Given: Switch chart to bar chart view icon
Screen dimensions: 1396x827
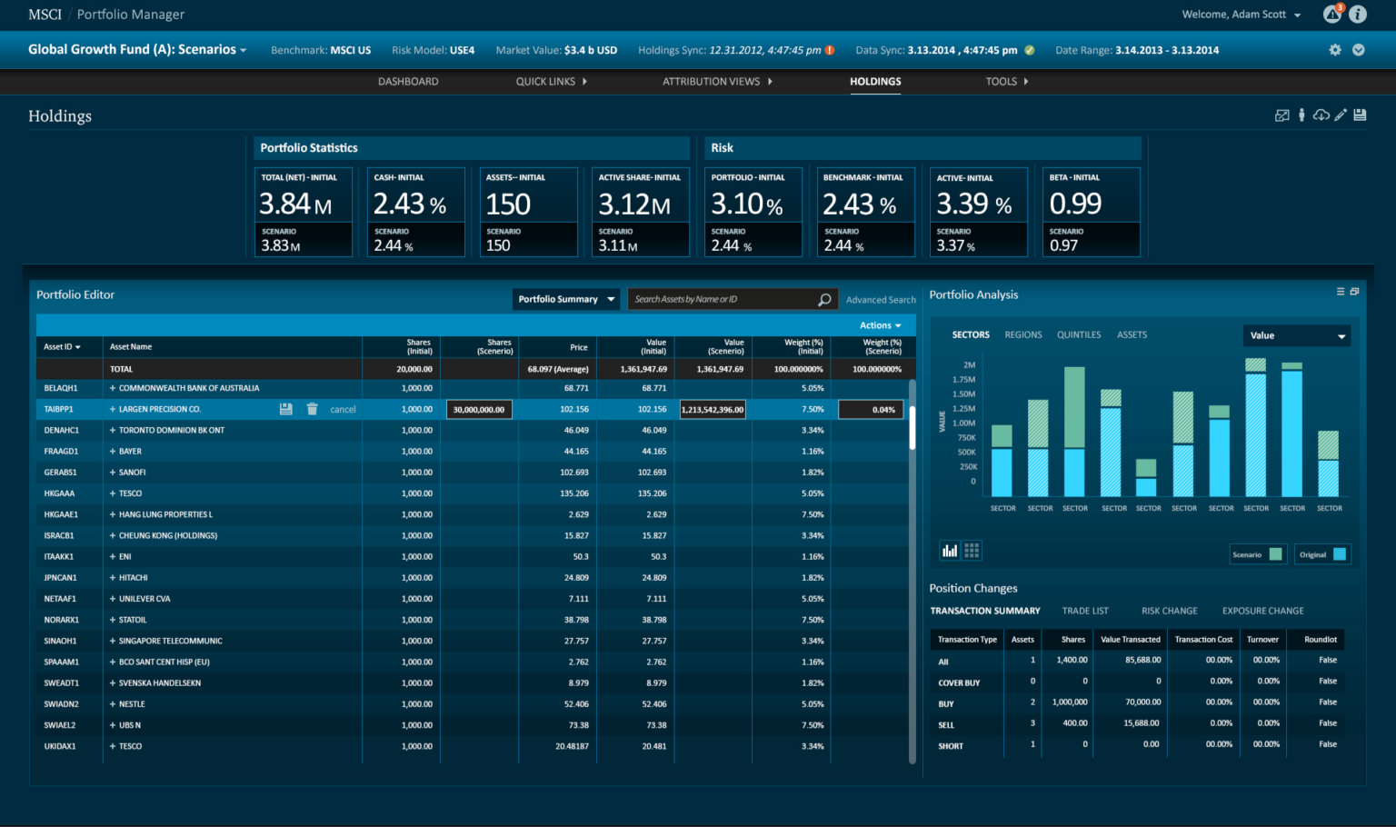Looking at the screenshot, I should coord(950,551).
